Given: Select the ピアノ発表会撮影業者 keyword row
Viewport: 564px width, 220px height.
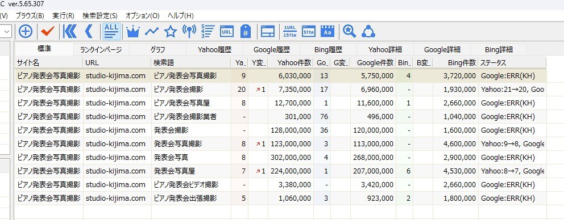Looking at the screenshot, I should click(280, 117).
